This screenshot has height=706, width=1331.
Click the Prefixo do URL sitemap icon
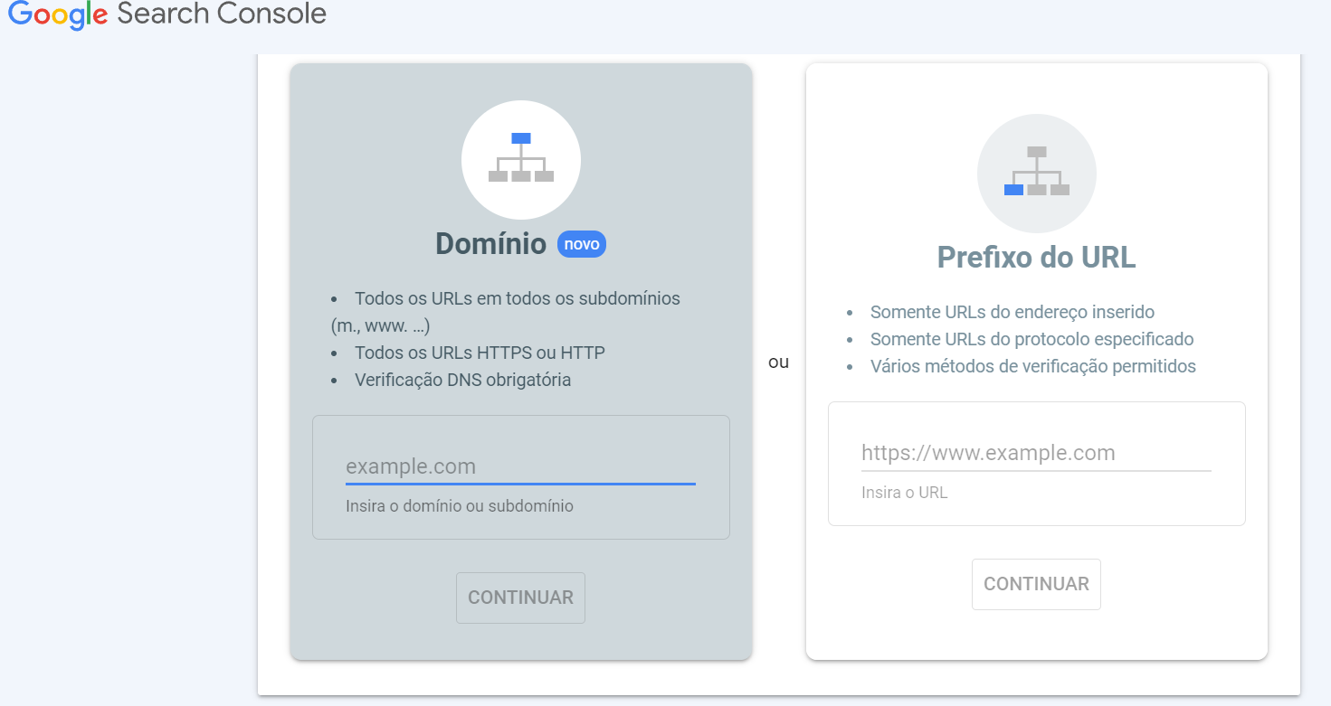point(1037,174)
